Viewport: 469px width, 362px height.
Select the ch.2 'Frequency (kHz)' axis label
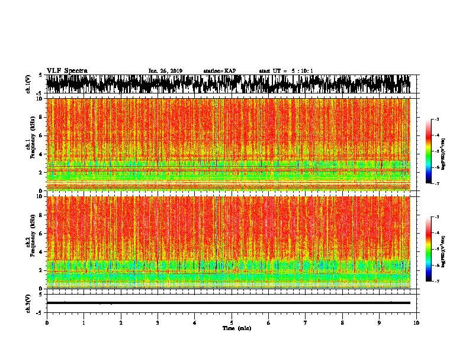tap(33, 235)
